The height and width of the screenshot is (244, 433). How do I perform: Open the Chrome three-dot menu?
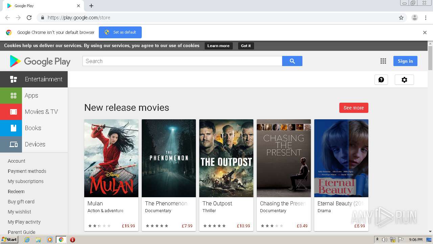tap(426, 18)
